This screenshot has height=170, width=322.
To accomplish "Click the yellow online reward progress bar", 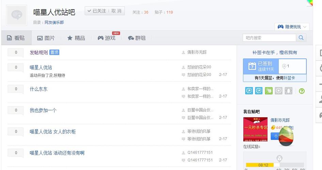I will (x=263, y=165).
